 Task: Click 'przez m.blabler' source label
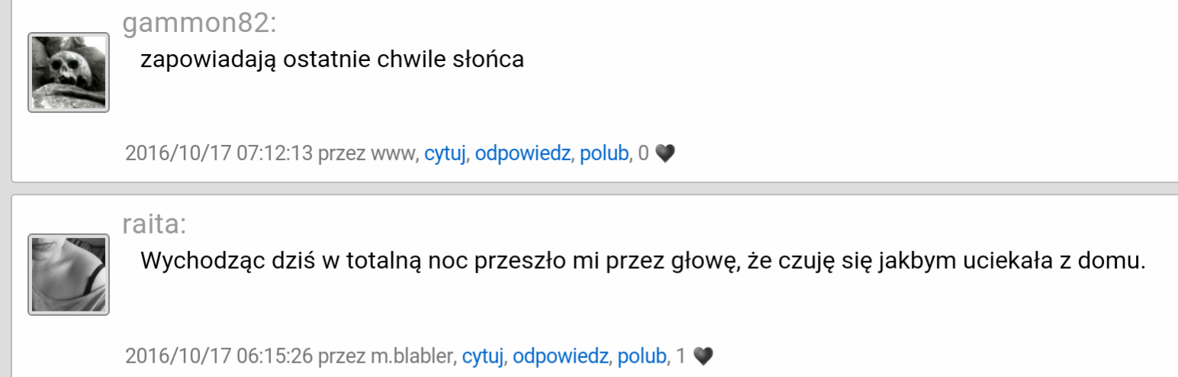click(x=388, y=356)
